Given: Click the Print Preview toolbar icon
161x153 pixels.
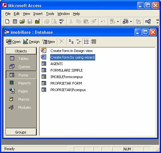Looking at the screenshot, I should tap(54, 21).
